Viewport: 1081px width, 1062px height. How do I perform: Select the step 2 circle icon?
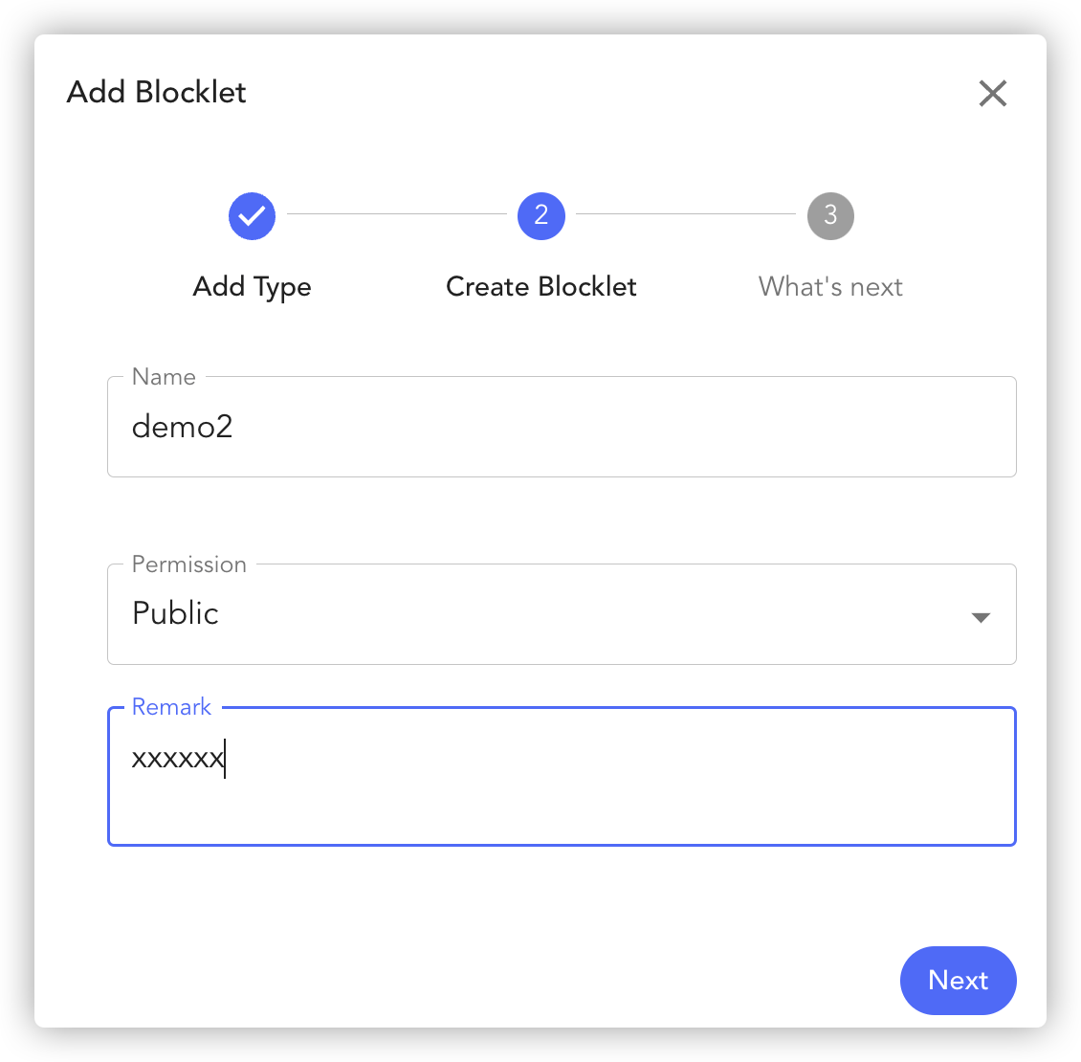point(541,216)
